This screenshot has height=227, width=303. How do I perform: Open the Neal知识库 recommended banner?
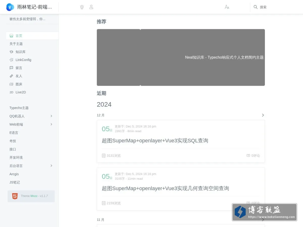pos(203,58)
